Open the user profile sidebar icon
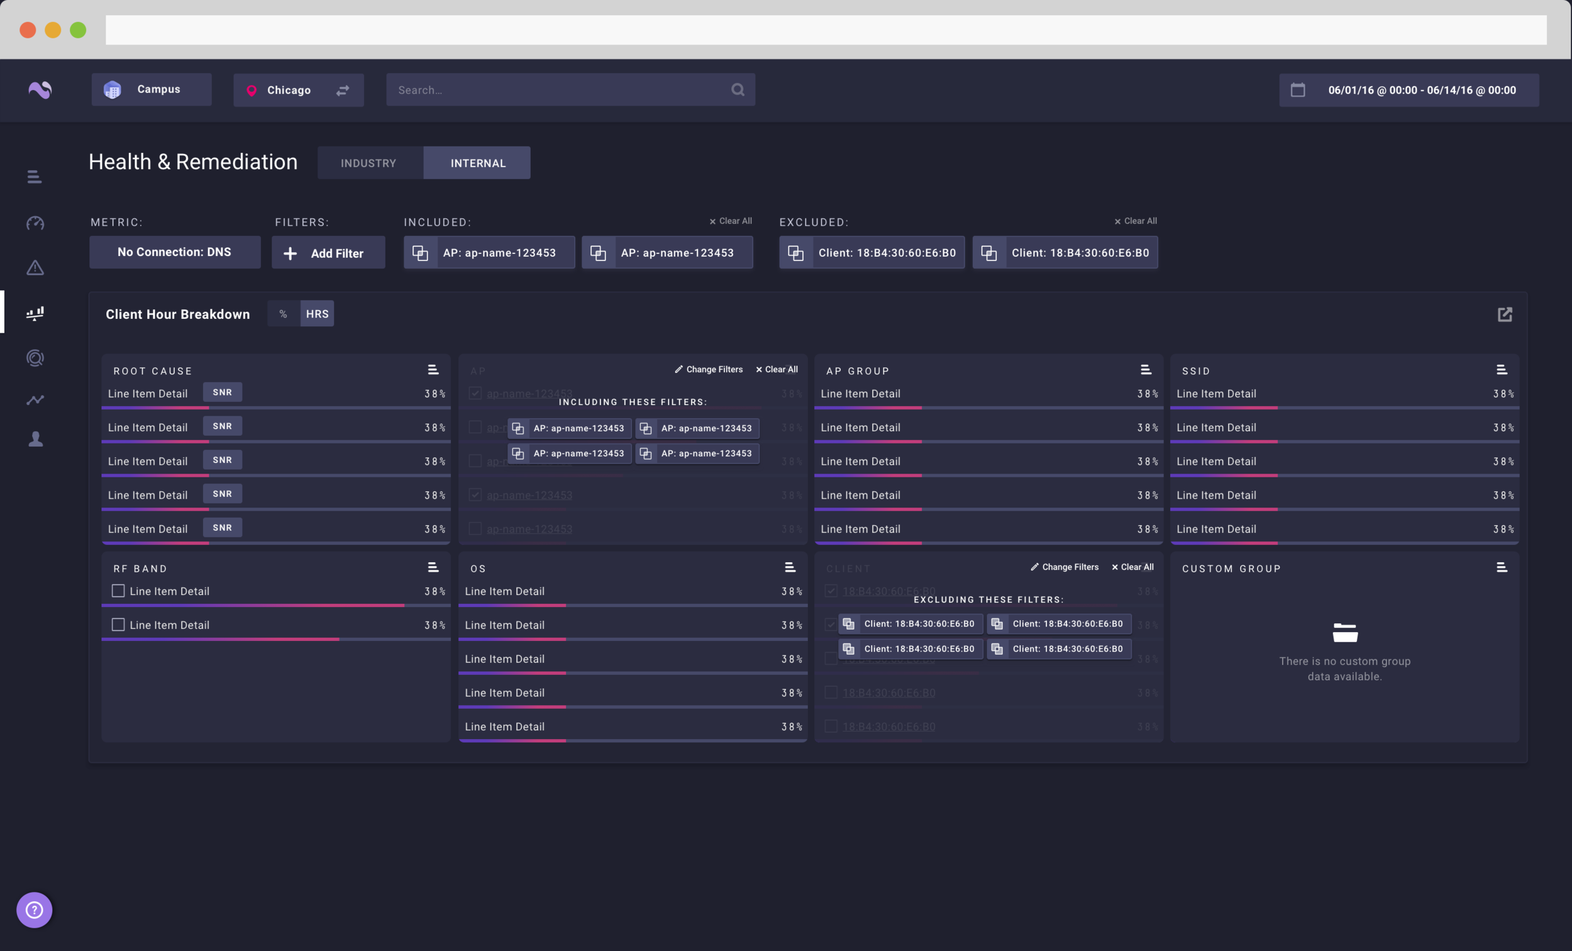The image size is (1572, 951). (x=35, y=439)
